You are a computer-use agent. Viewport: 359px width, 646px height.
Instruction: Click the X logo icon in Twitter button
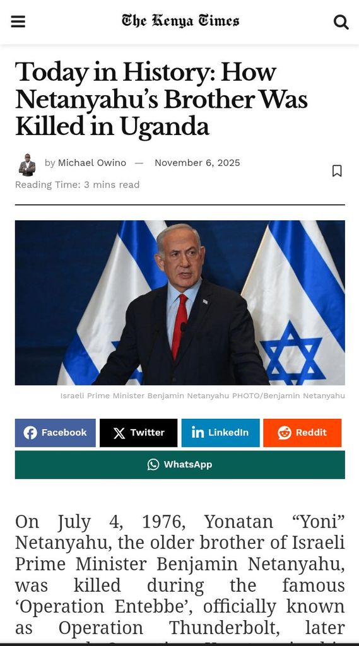point(119,433)
